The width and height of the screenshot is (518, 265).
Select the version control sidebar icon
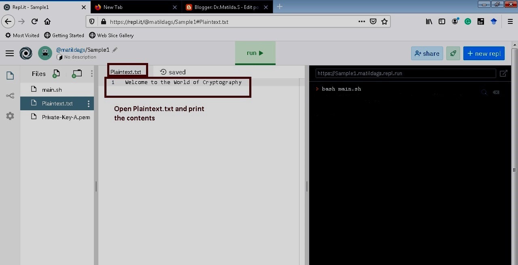[x=10, y=96]
